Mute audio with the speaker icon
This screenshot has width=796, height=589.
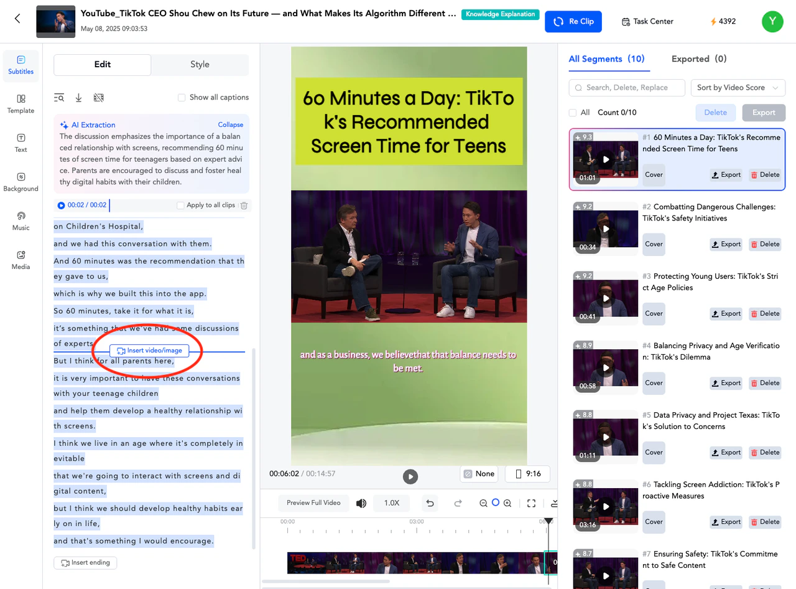(361, 503)
